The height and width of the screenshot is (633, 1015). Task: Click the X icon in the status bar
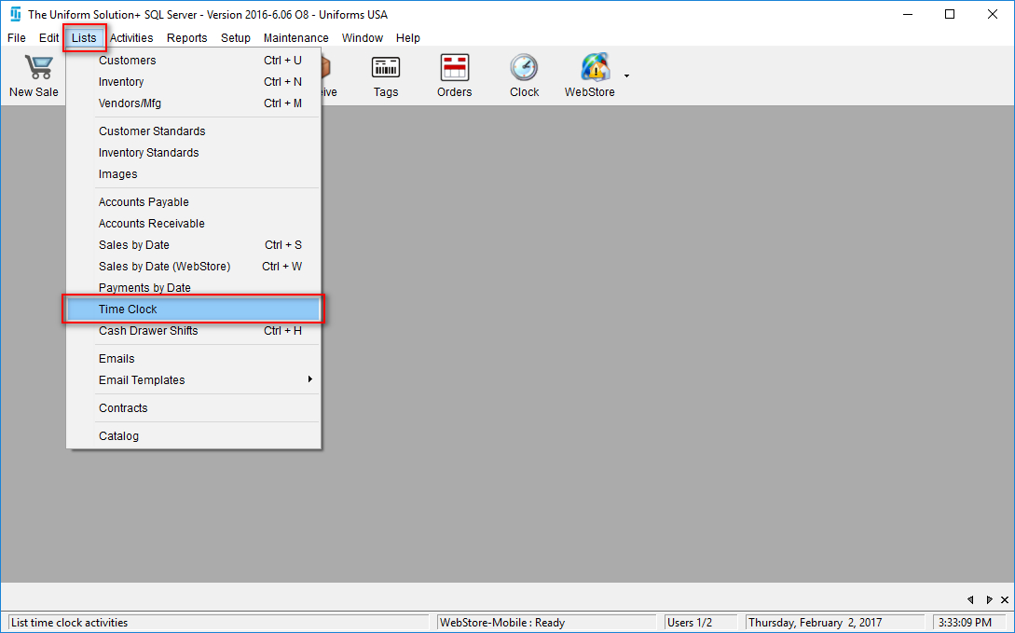[x=1005, y=599]
